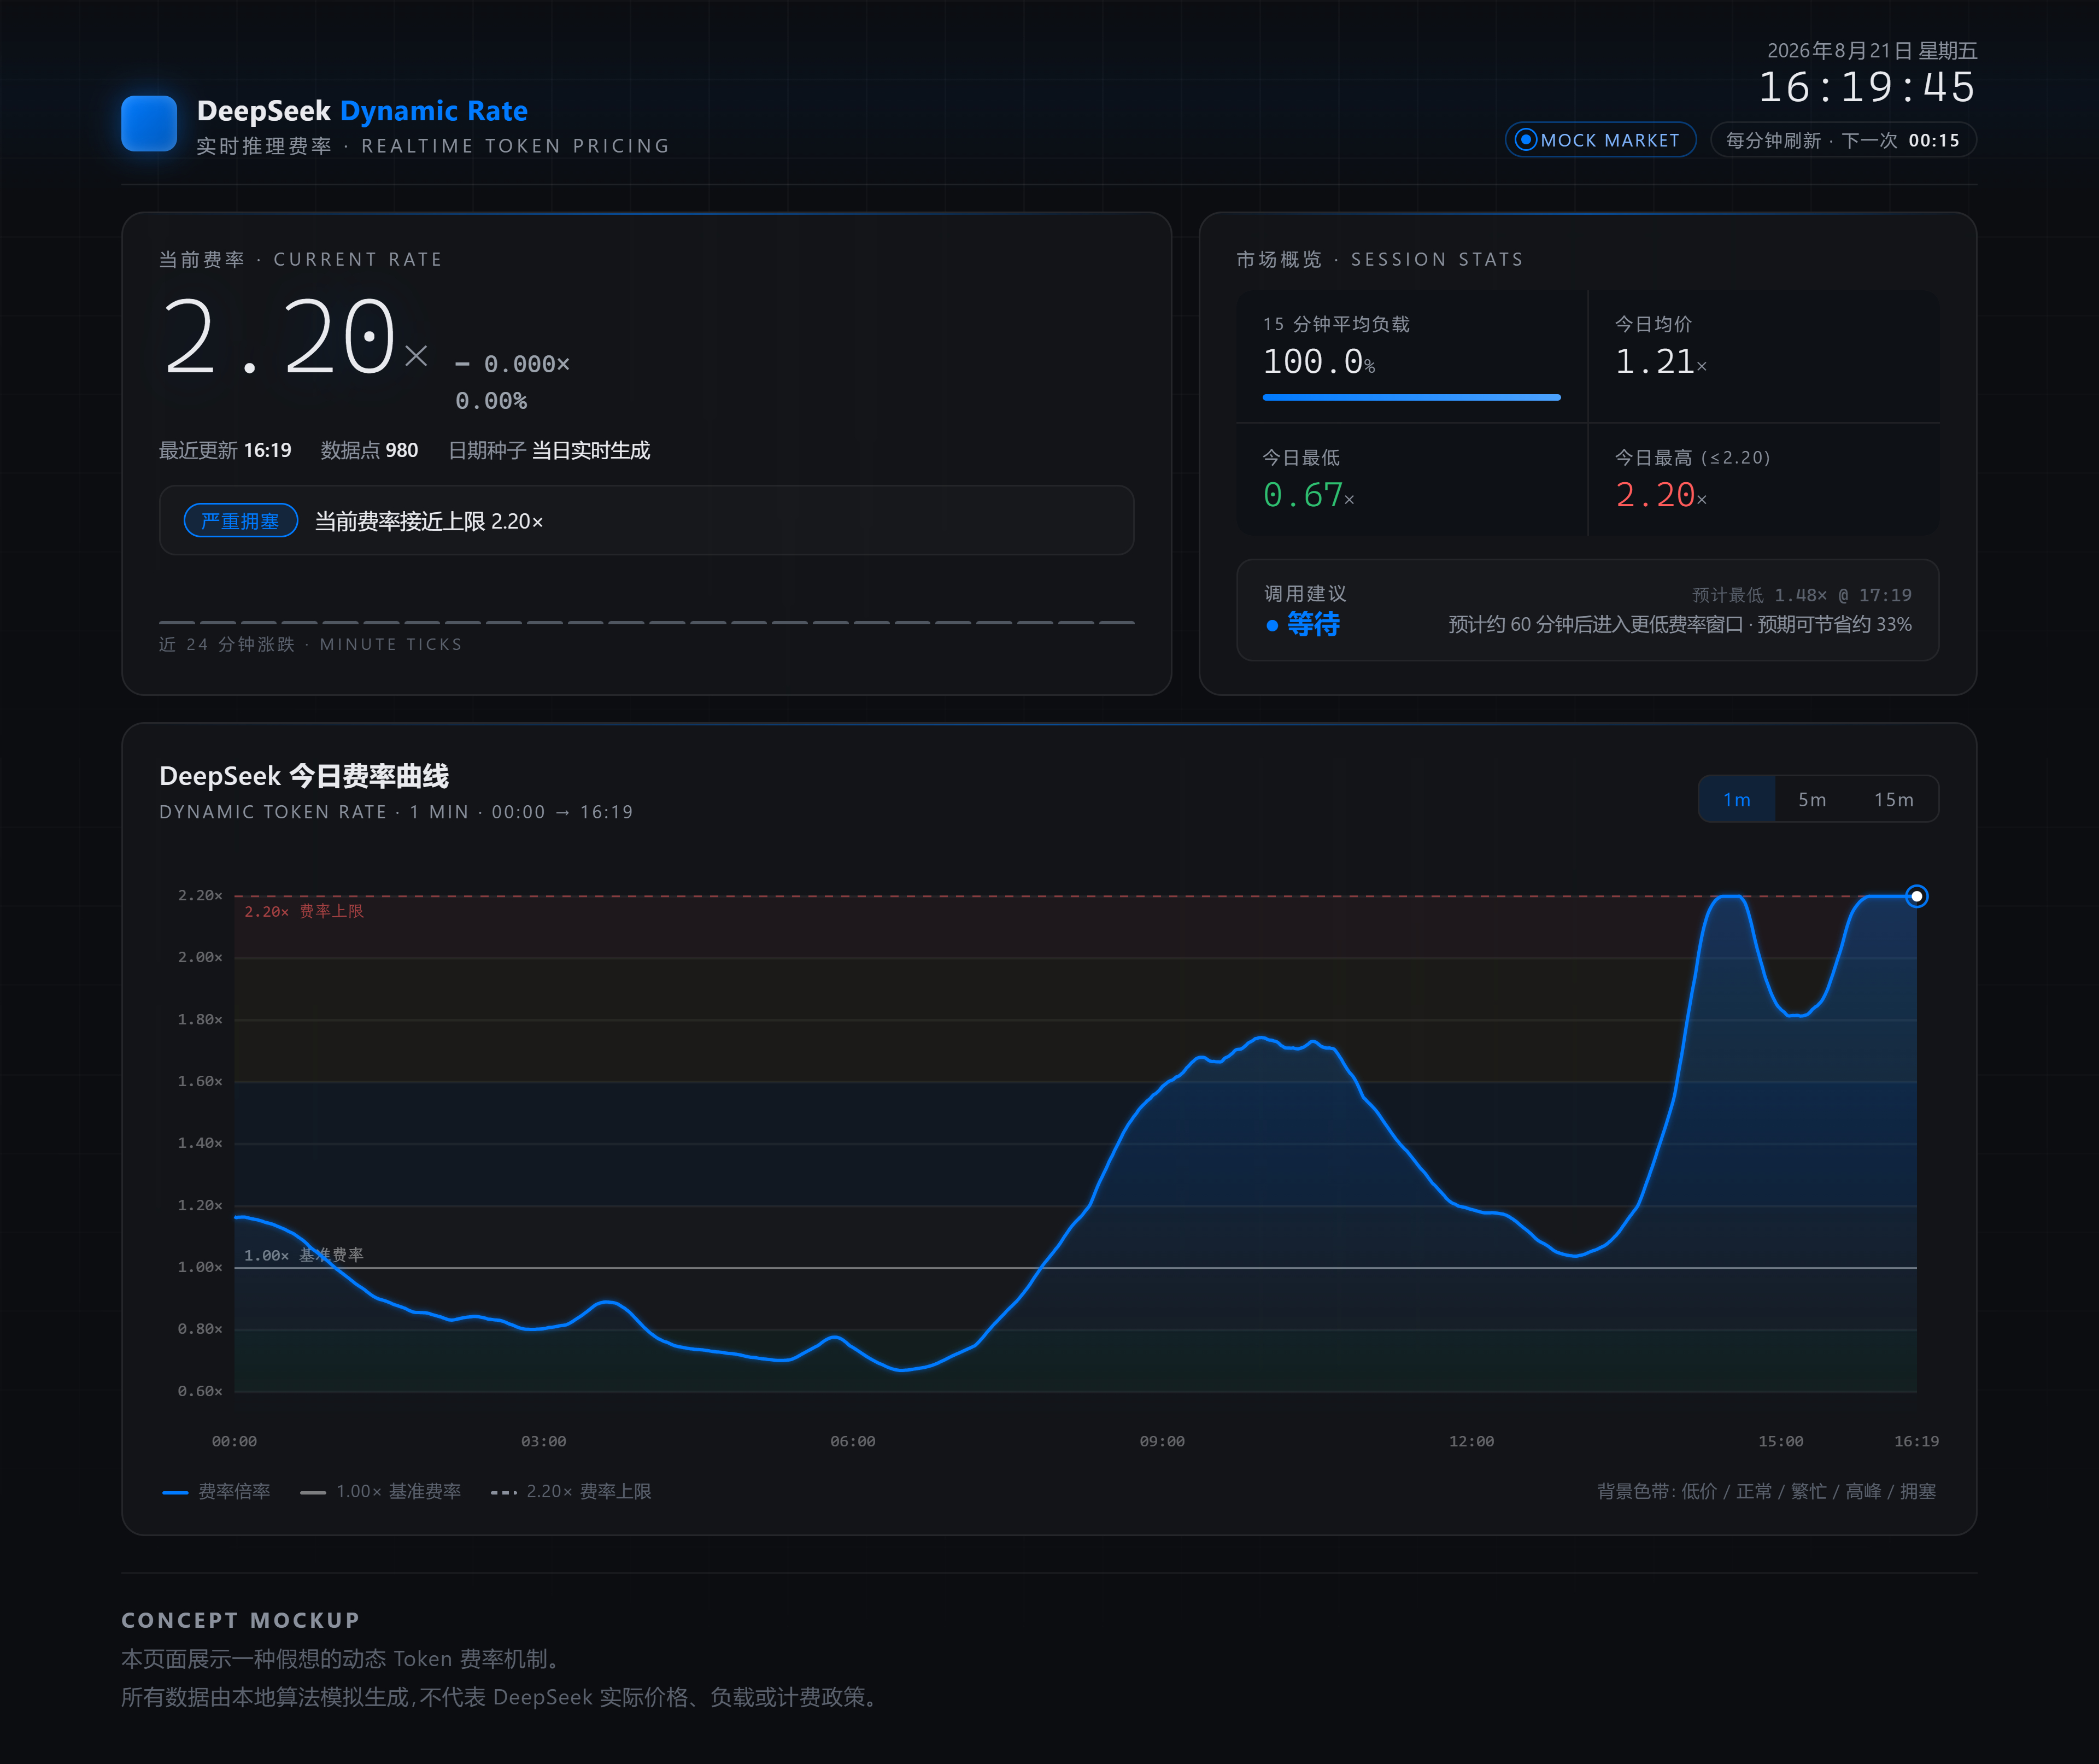Click the grey line swatch for 基准费率 legend

coord(313,1493)
